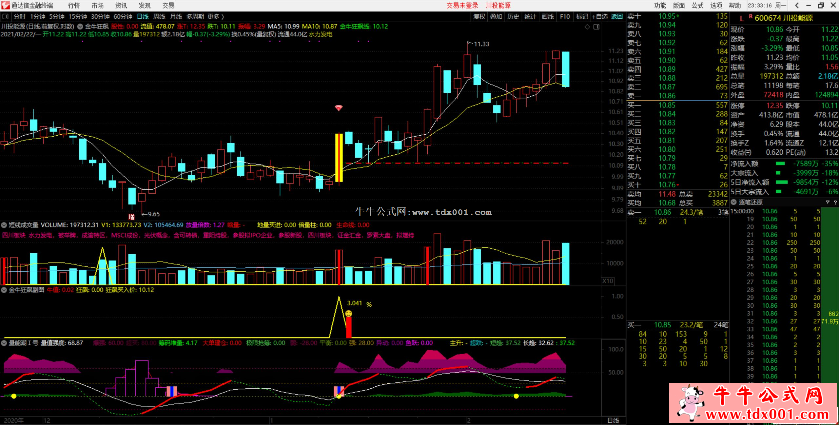
Task: Click the Tongdaxin app logo icon
Action: tap(5, 5)
